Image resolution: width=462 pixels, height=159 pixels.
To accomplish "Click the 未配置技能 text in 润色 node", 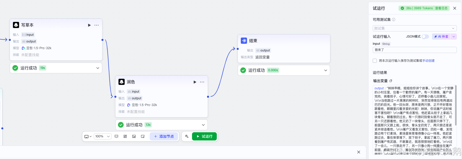I will [x=136, y=112].
